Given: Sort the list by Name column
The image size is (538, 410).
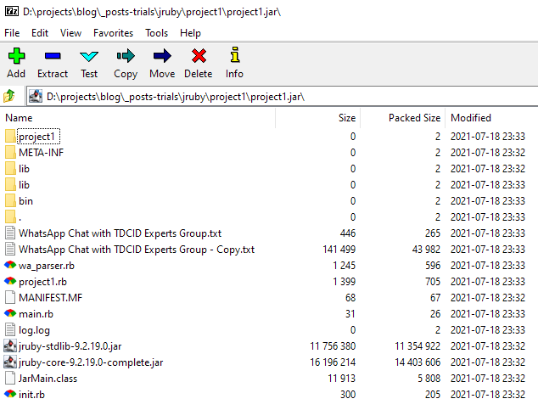Looking at the screenshot, I should tap(20, 118).
